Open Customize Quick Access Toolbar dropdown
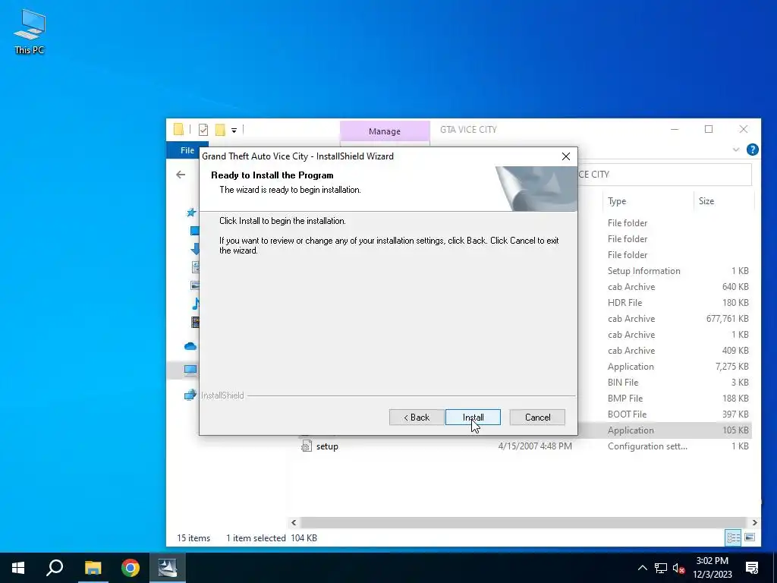The image size is (777, 583). (x=234, y=131)
